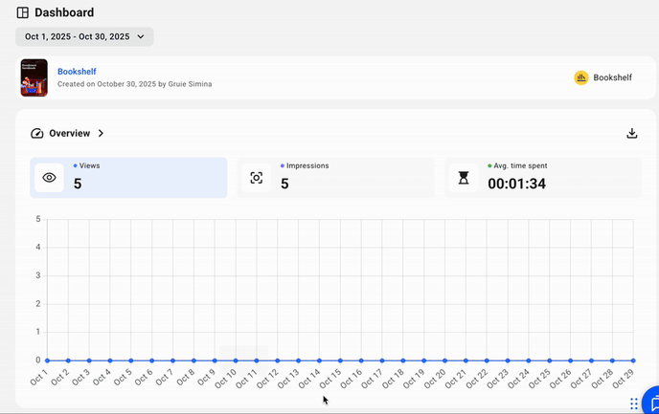Image resolution: width=659 pixels, height=414 pixels.
Task: Click the Oct 5 axis label
Action: [x=124, y=377]
